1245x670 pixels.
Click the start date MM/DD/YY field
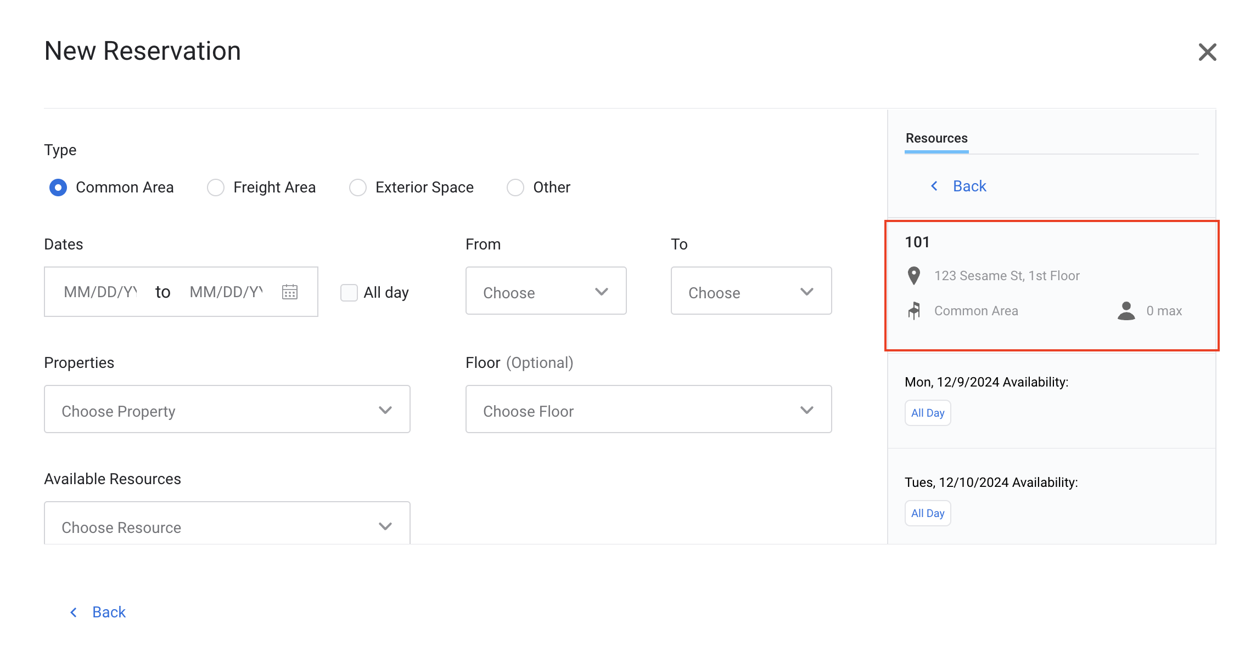[x=100, y=292]
